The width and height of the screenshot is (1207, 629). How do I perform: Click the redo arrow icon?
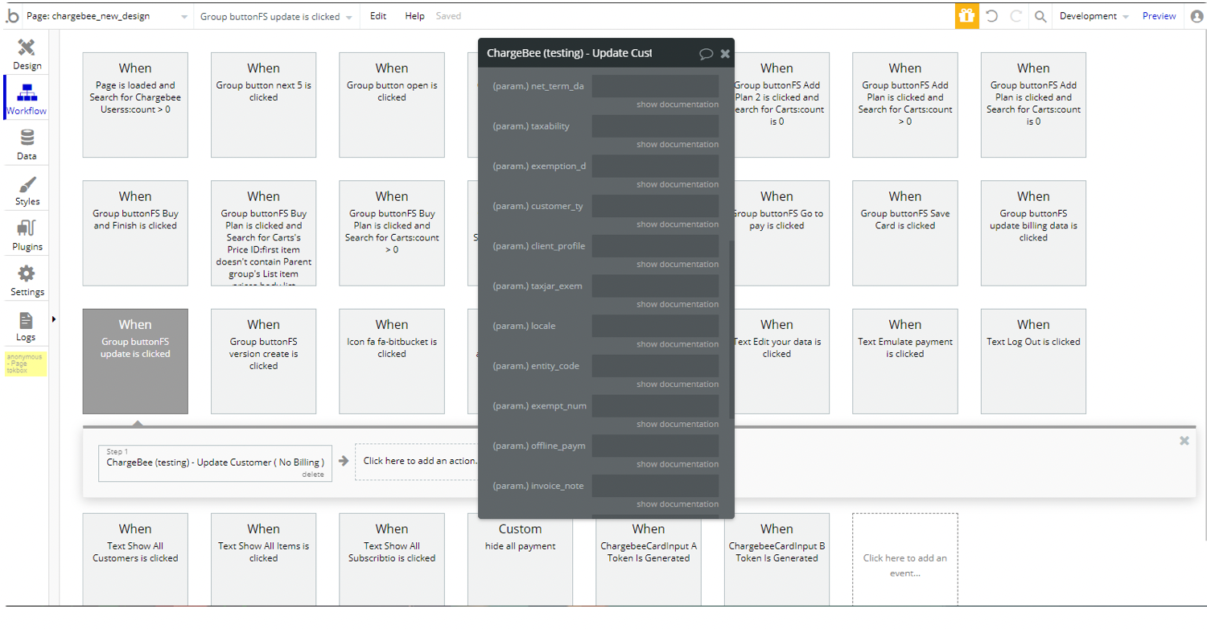[x=1015, y=16]
